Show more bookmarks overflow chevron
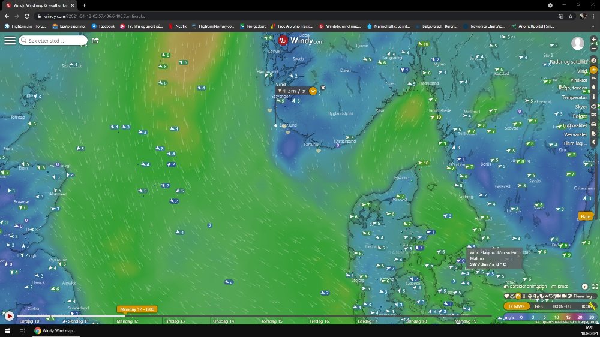This screenshot has width=600, height=337. point(593,26)
